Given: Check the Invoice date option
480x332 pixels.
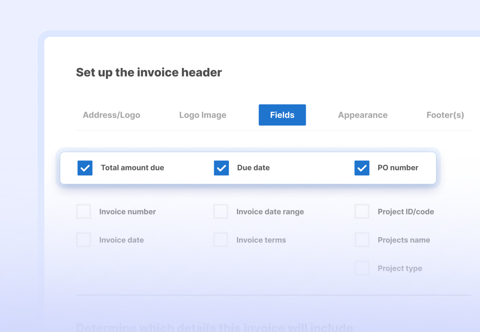Looking at the screenshot, I should (x=83, y=240).
